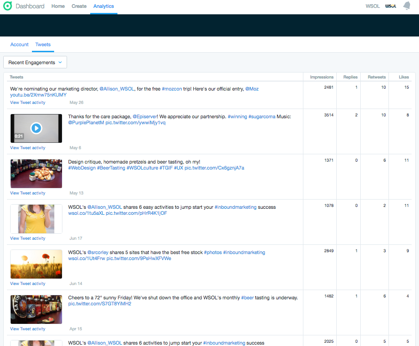Open the wsol.co/1Ut4Frw link
Screen dimensions: 419x346
86,258
